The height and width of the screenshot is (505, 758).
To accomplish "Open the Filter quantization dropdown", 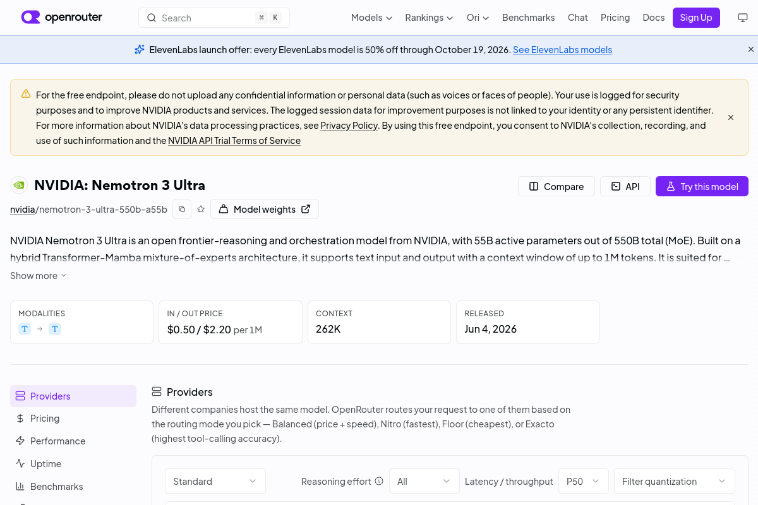I will 675,481.
